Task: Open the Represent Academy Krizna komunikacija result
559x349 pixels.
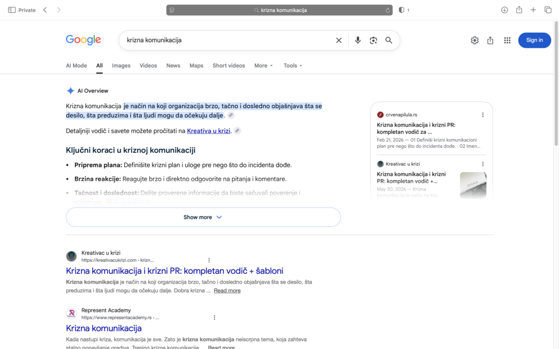Action: tap(104, 328)
